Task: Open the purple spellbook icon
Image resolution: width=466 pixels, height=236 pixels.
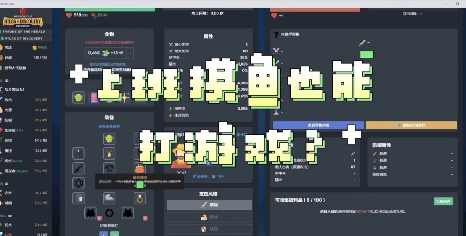Action: coord(94,98)
